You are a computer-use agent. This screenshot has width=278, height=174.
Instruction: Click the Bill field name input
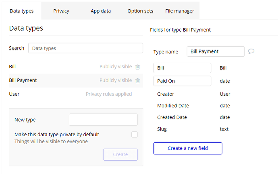182,68
